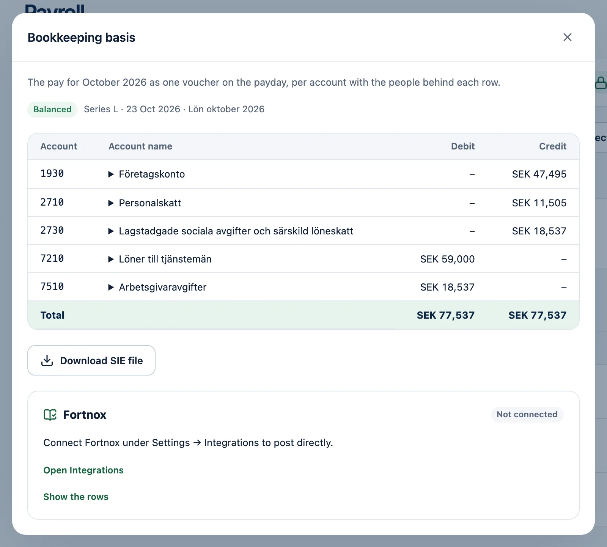Click the Account name column header

click(x=140, y=146)
